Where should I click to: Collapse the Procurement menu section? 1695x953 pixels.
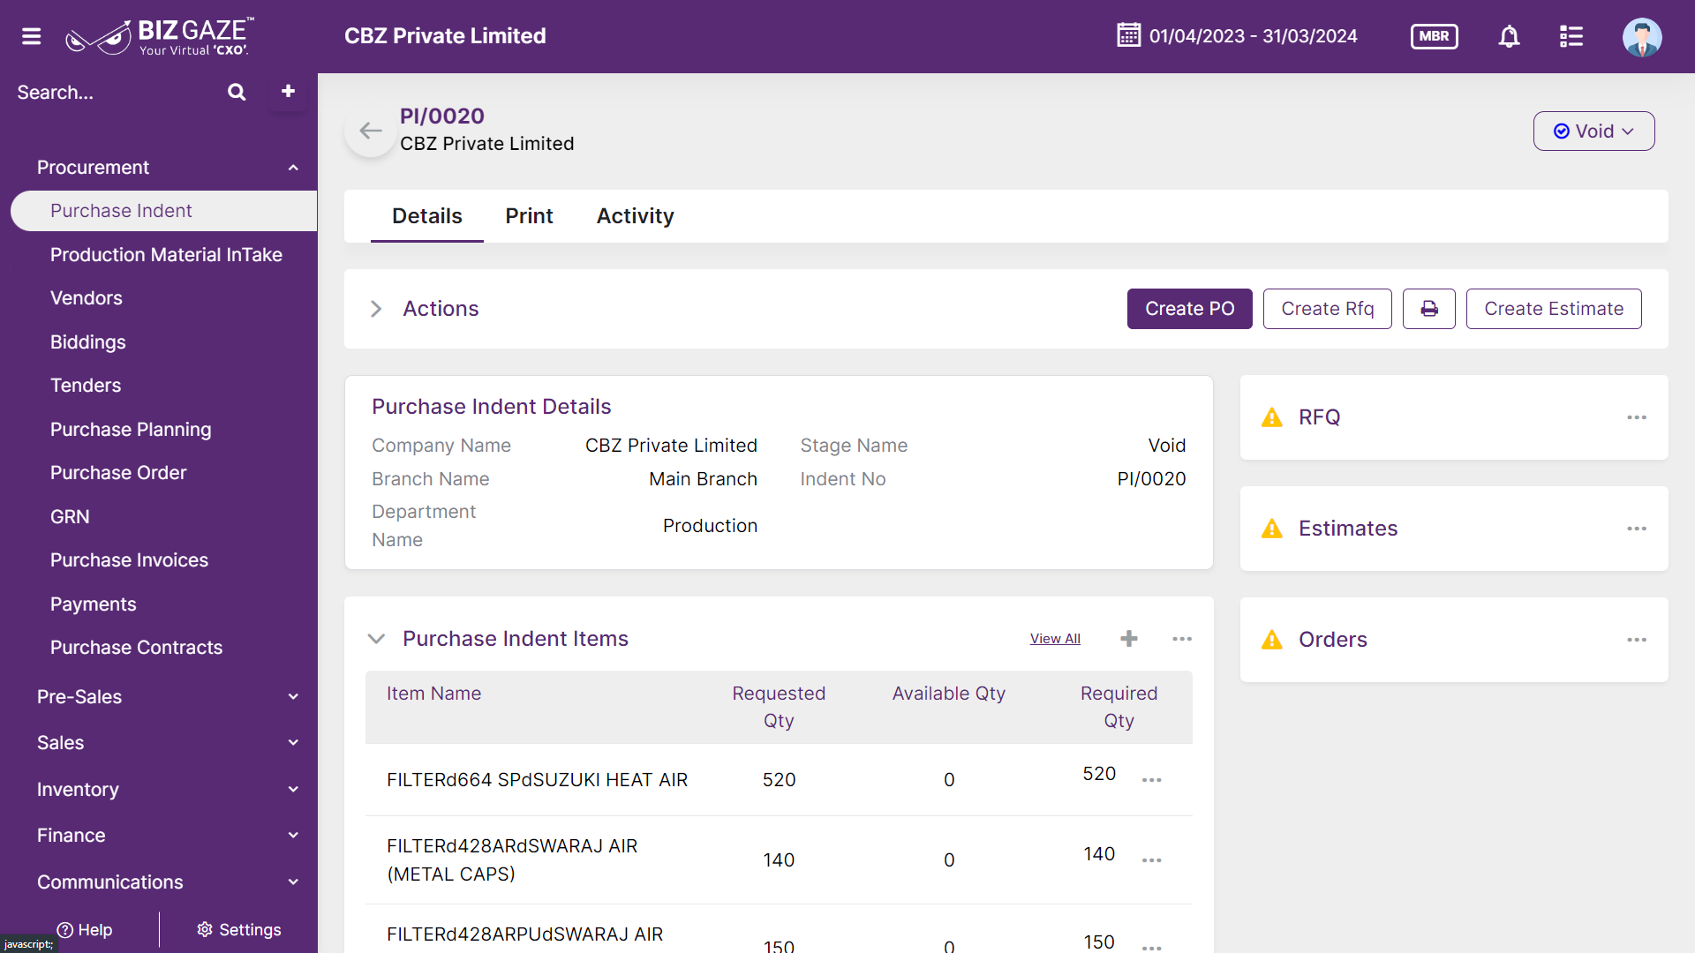[293, 168]
